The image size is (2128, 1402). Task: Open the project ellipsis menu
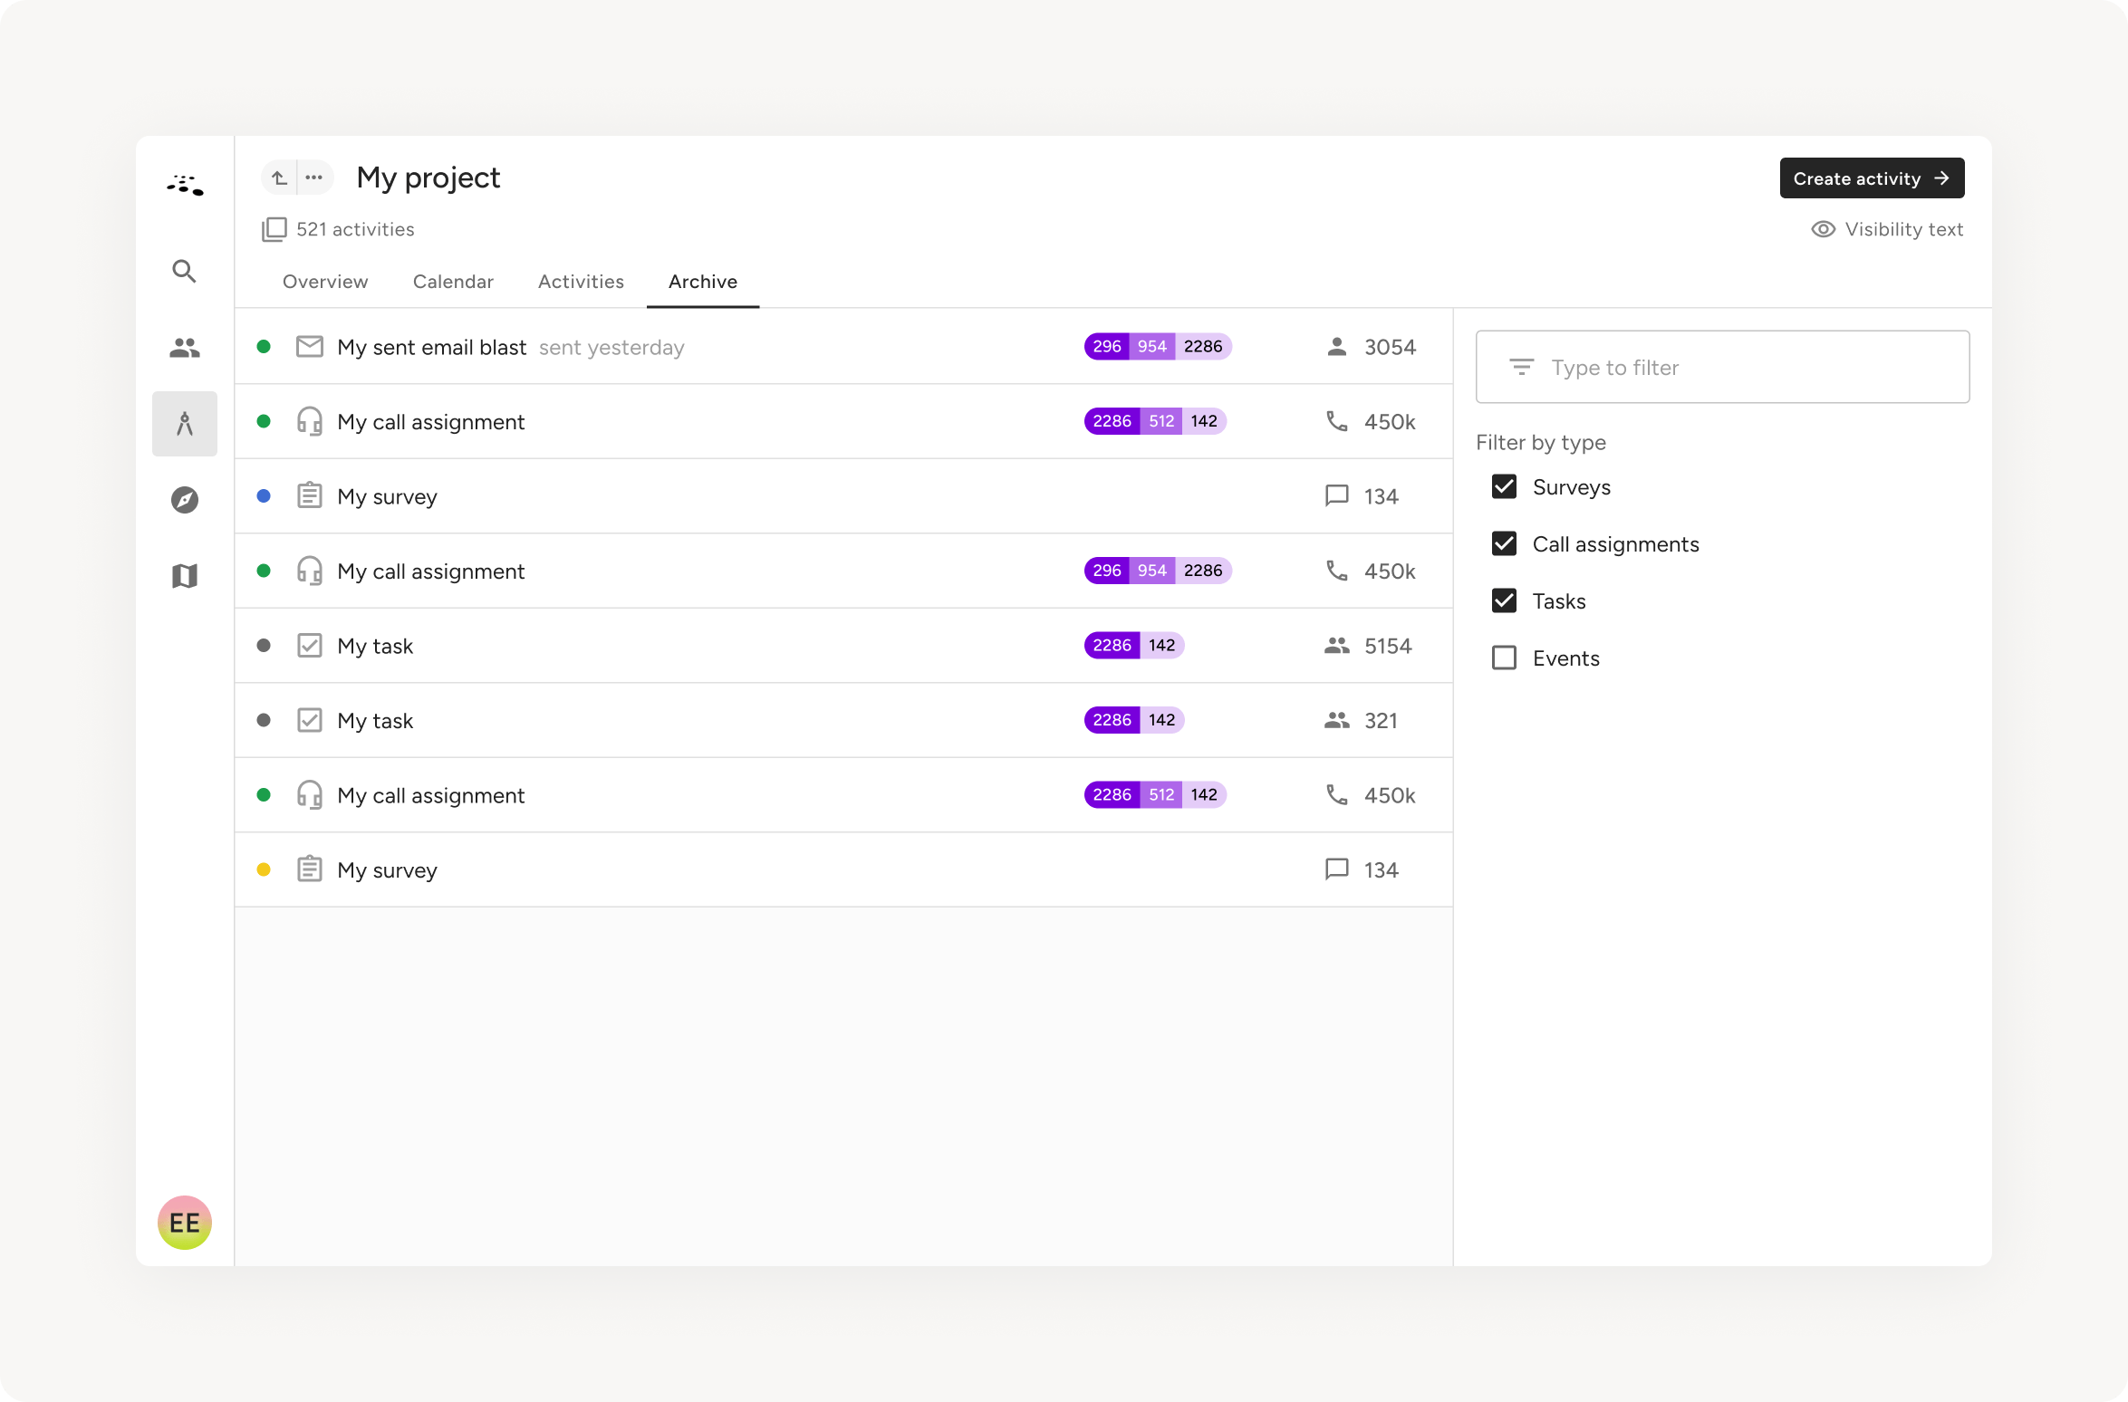click(313, 178)
